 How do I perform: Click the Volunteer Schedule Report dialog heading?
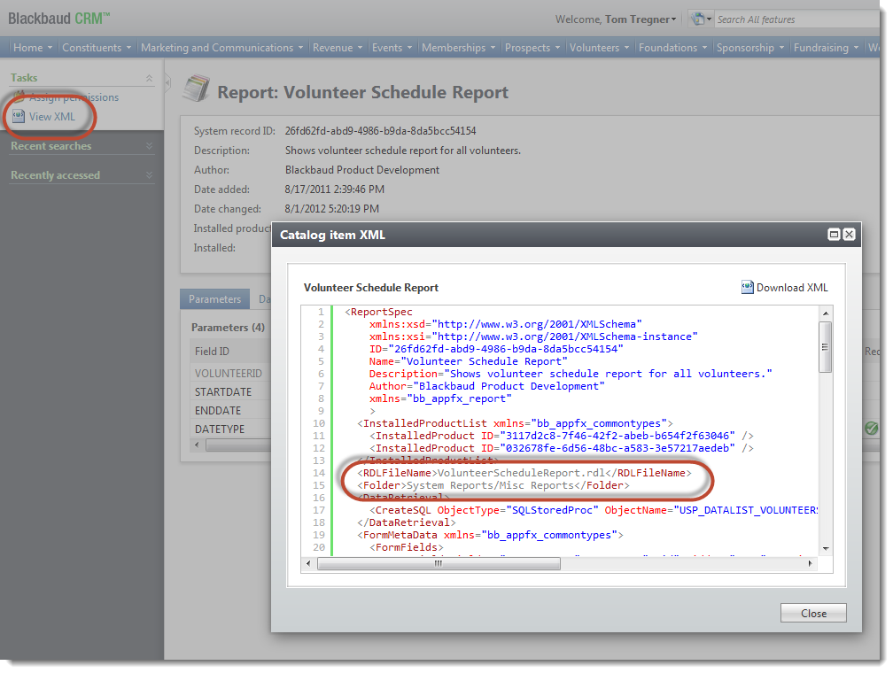370,288
